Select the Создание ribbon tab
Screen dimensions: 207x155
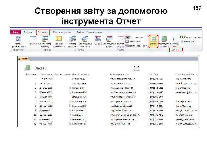[43, 32]
